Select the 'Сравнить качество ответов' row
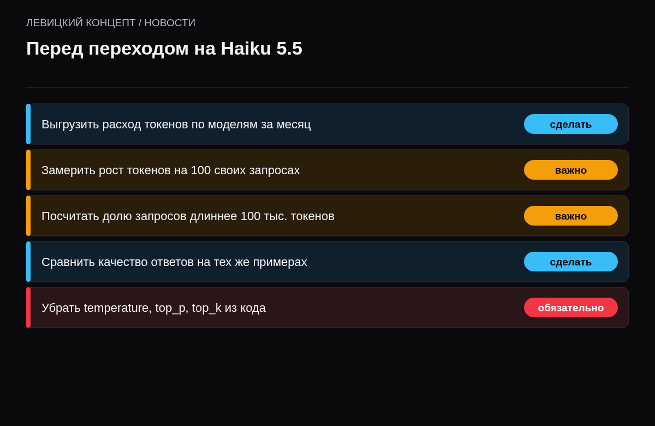 click(x=327, y=262)
